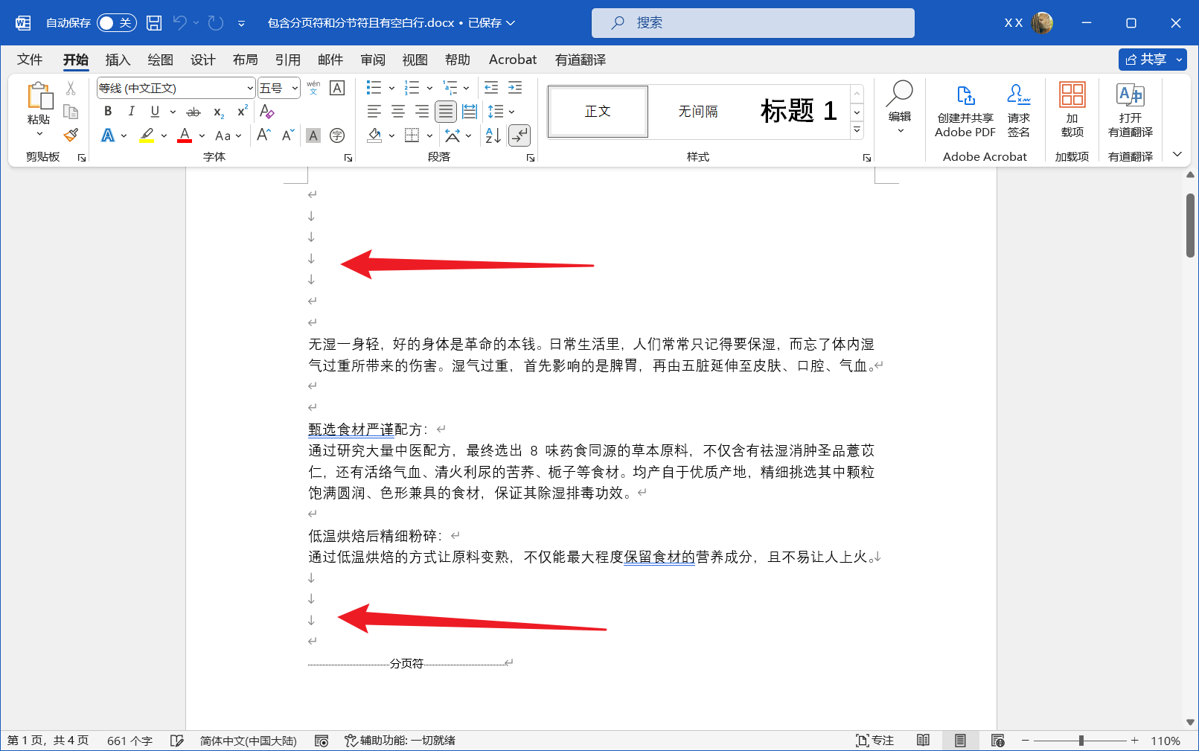The image size is (1199, 751).
Task: Click the Request Signatures icon
Action: (1018, 110)
